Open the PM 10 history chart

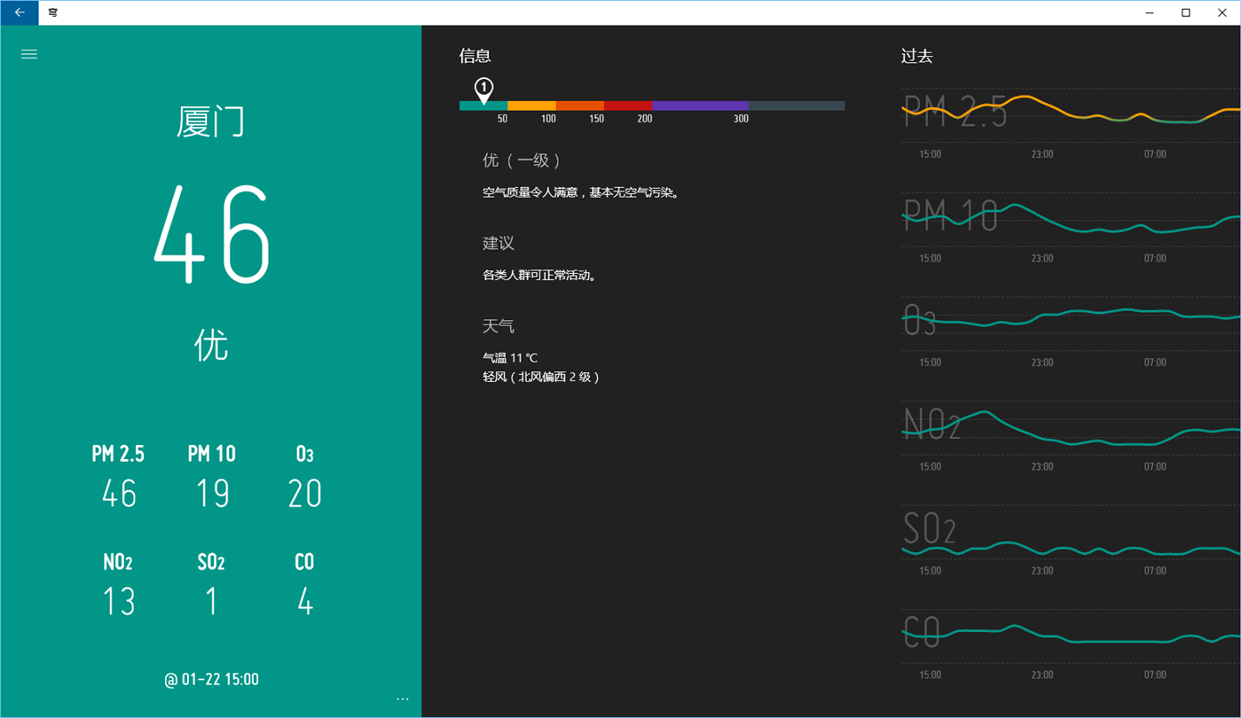pos(1071,219)
